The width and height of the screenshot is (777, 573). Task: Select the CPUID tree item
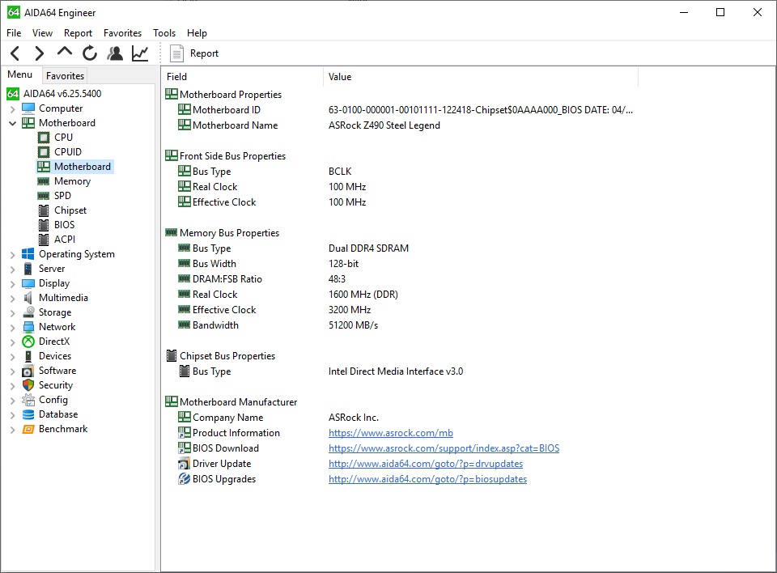(68, 151)
